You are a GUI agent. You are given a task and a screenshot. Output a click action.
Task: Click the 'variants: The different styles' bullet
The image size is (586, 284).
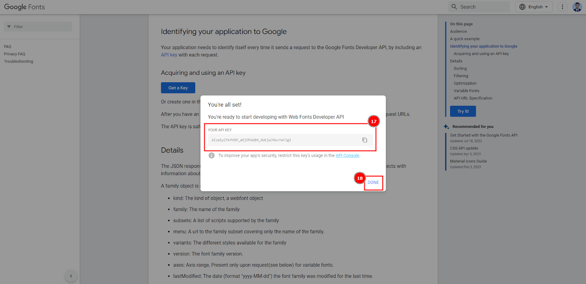(230, 243)
